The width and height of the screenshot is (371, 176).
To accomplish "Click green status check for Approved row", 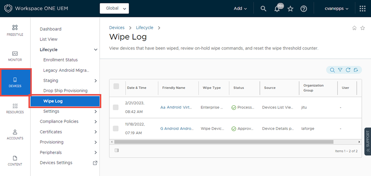I will coord(234,129).
